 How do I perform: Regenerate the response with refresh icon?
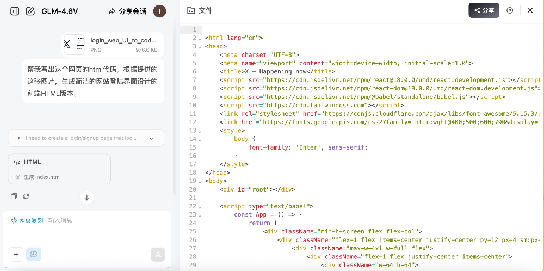click(x=26, y=196)
